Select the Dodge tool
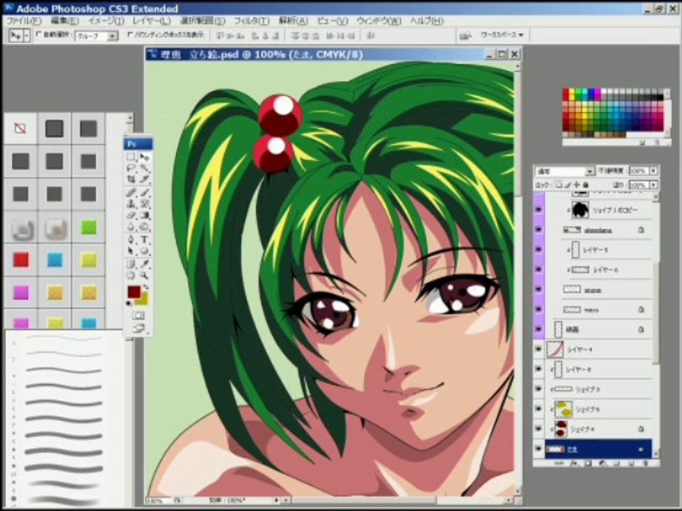The width and height of the screenshot is (682, 511). [145, 226]
